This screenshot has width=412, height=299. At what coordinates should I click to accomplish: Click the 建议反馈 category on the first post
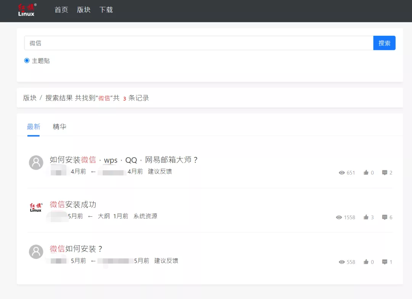pos(160,171)
